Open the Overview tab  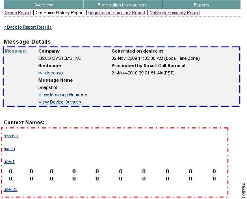pyautogui.click(x=43, y=5)
